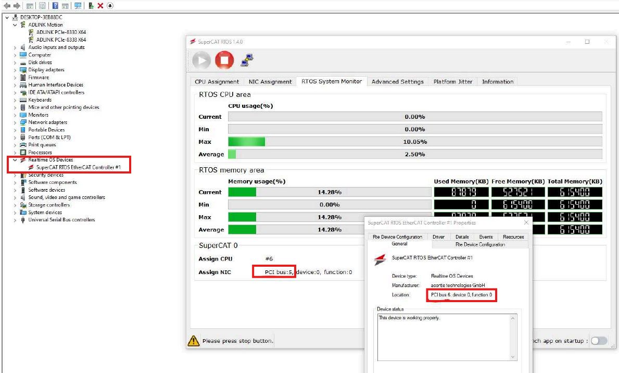Screen dimensions: 619x373
Task: Click the red stop button in SuperCAT
Action: point(224,60)
